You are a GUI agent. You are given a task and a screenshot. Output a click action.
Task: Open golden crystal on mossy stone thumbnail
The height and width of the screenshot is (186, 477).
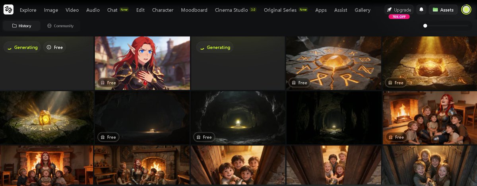(47, 118)
